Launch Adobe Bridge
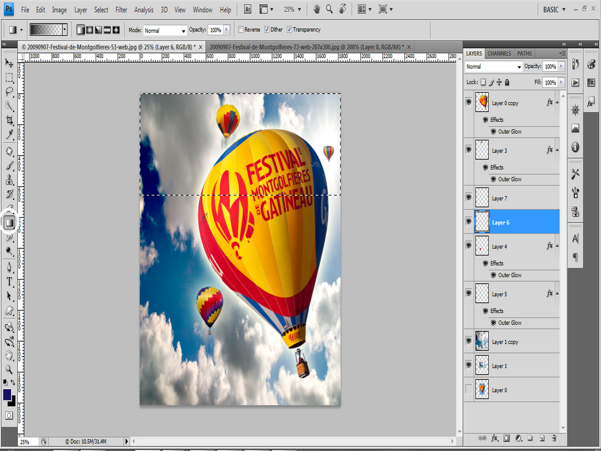Screen dimensions: 601x451 [248, 9]
